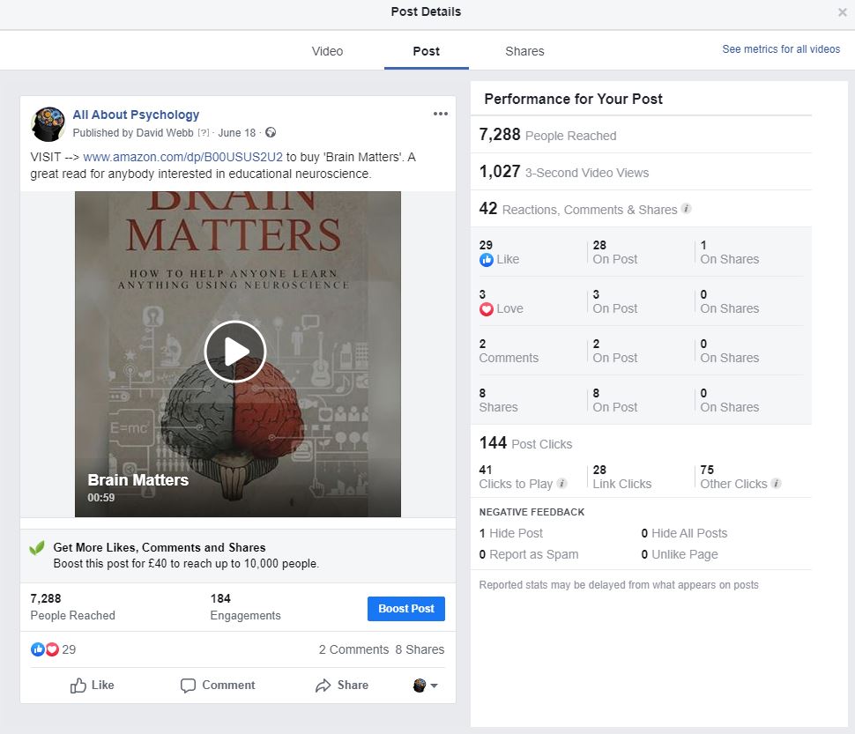Click the 8 Shares row in the stats table

point(642,400)
